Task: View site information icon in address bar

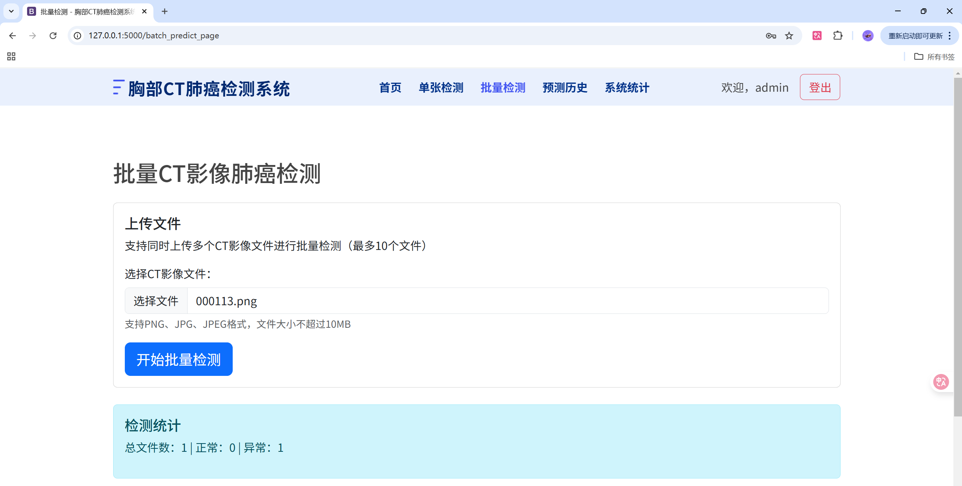Action: tap(77, 36)
